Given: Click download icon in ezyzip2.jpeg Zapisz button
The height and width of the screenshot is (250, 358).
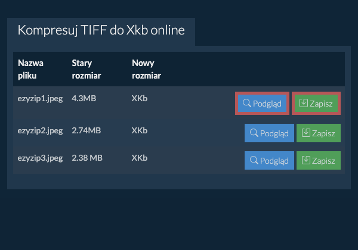Looking at the screenshot, I should (306, 133).
